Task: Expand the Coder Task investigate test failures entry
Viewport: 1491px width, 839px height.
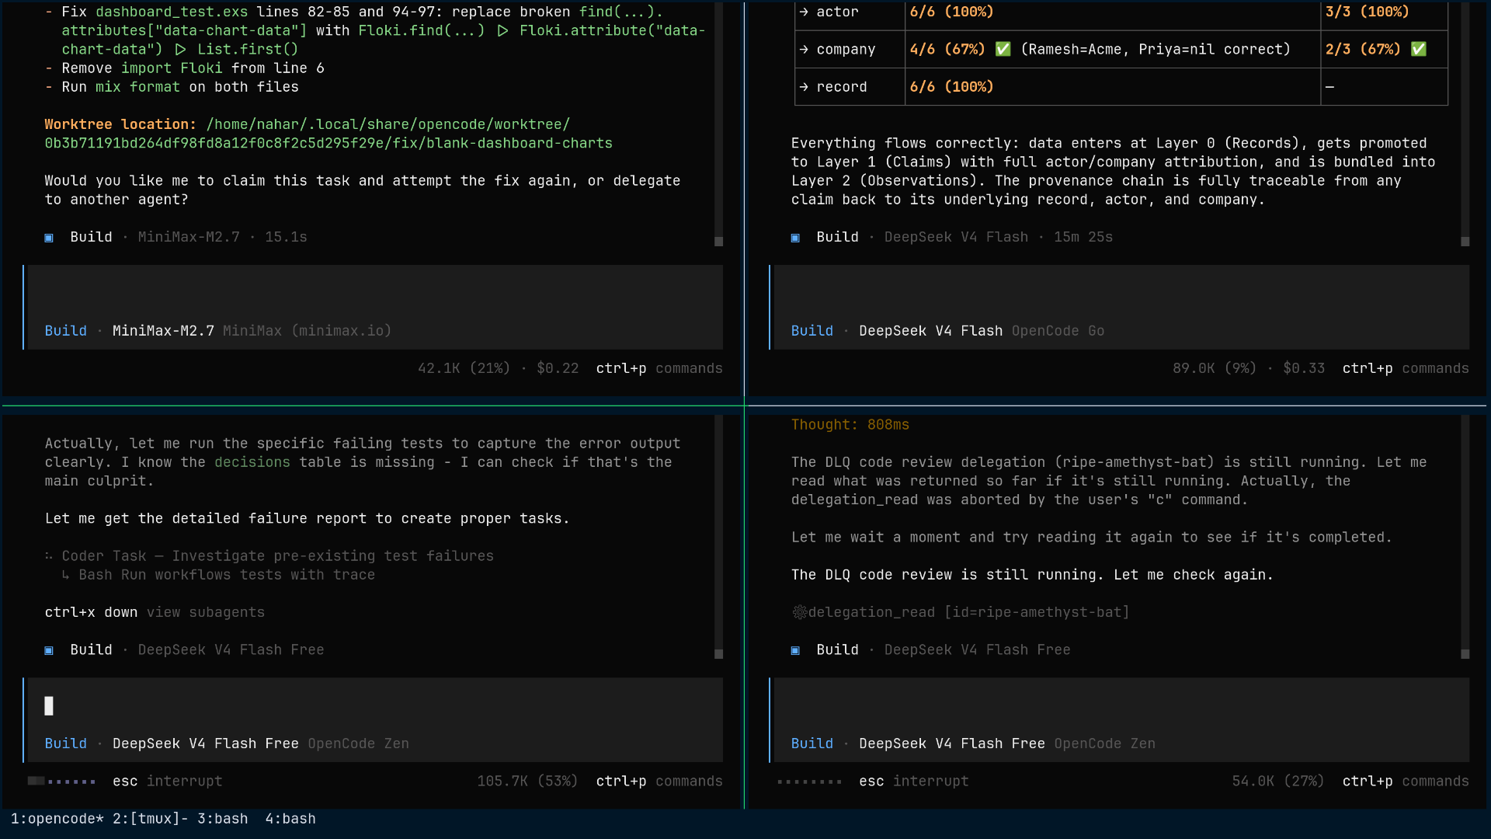Action: 269,556
